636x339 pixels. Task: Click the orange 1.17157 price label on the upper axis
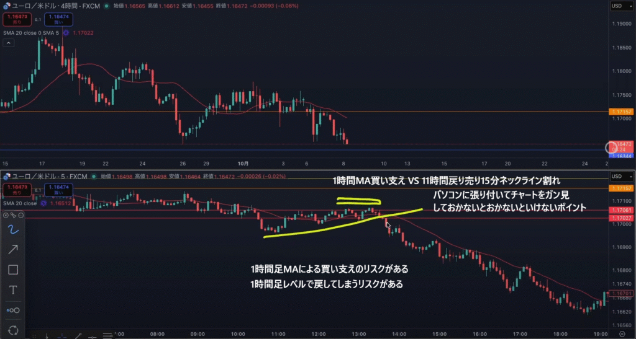coord(621,112)
